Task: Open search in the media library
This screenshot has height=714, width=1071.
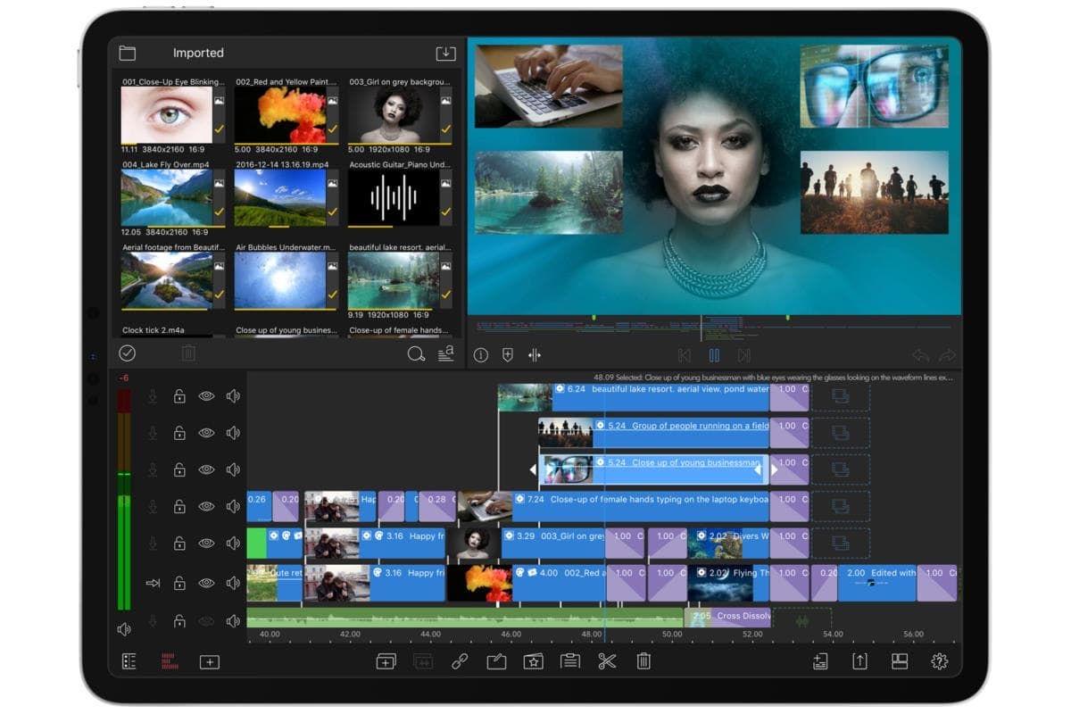Action: pyautogui.click(x=414, y=354)
